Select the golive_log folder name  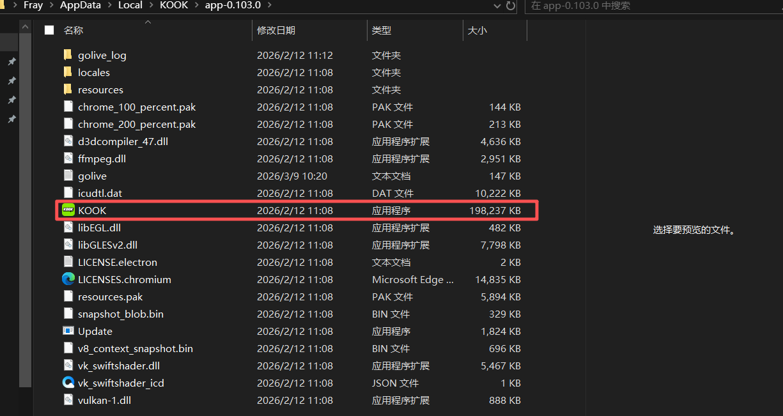click(102, 55)
